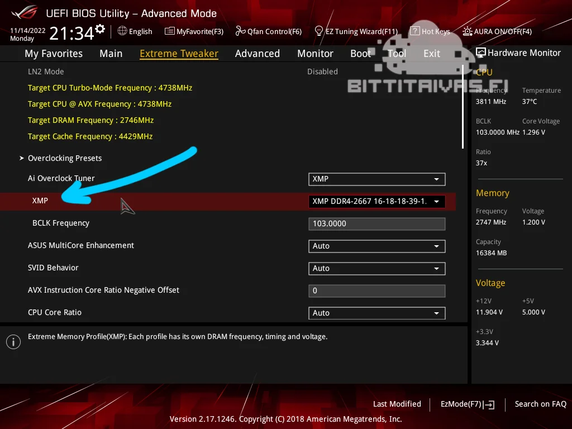Open the Ai Overclock Tuner dropdown
Screen dimensions: 572x429
tap(376, 179)
